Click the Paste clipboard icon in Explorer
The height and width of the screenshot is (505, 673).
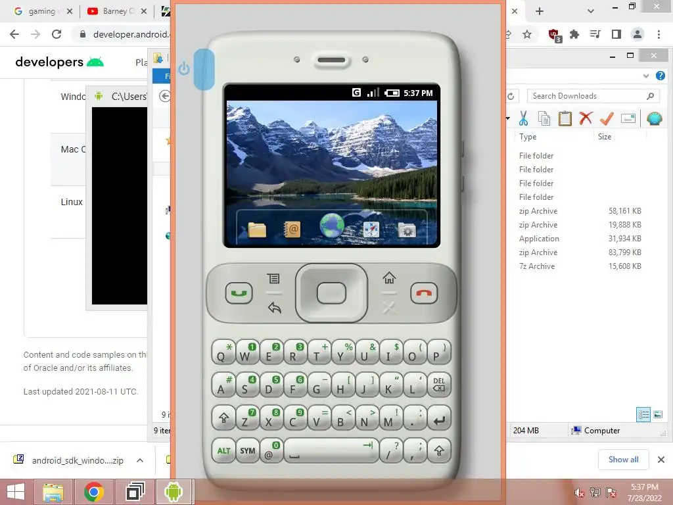click(565, 118)
